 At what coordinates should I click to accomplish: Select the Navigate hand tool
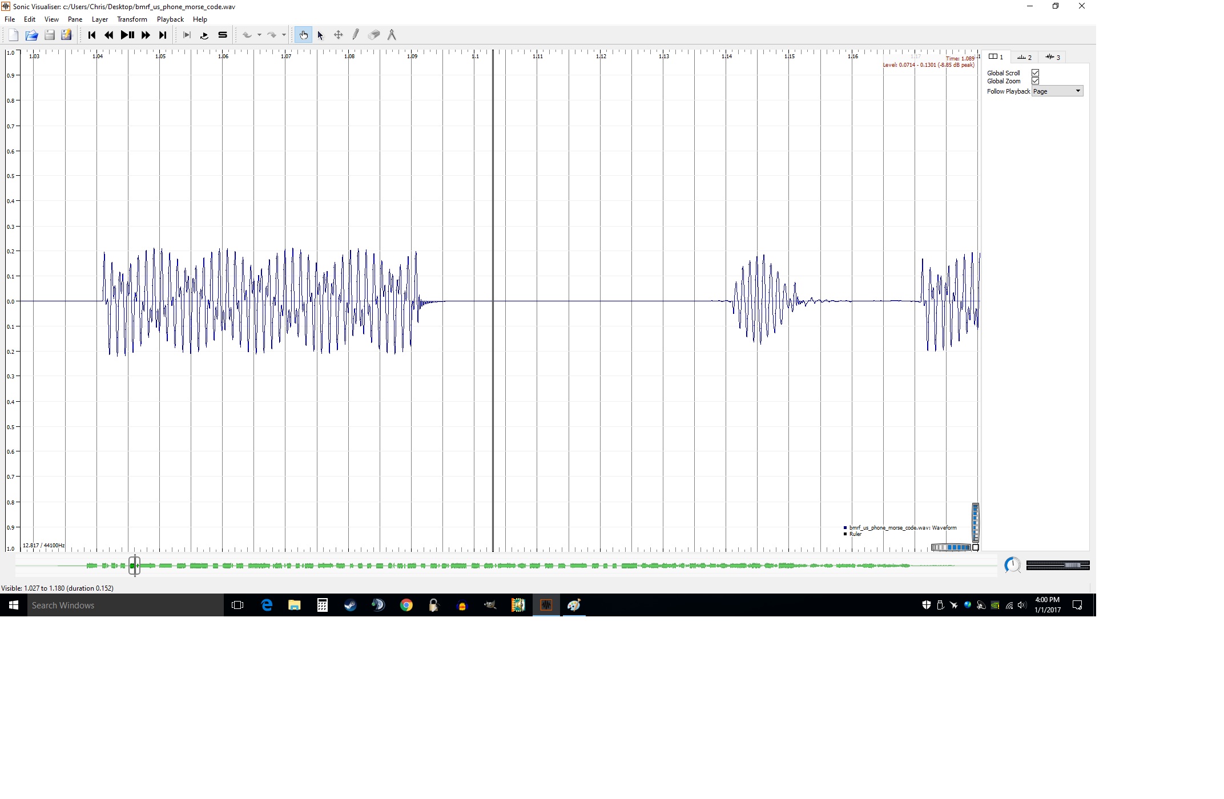click(x=303, y=35)
